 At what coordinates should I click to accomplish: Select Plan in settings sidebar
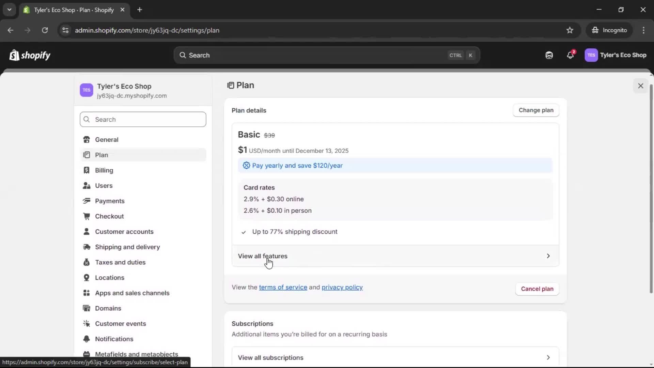point(143,155)
